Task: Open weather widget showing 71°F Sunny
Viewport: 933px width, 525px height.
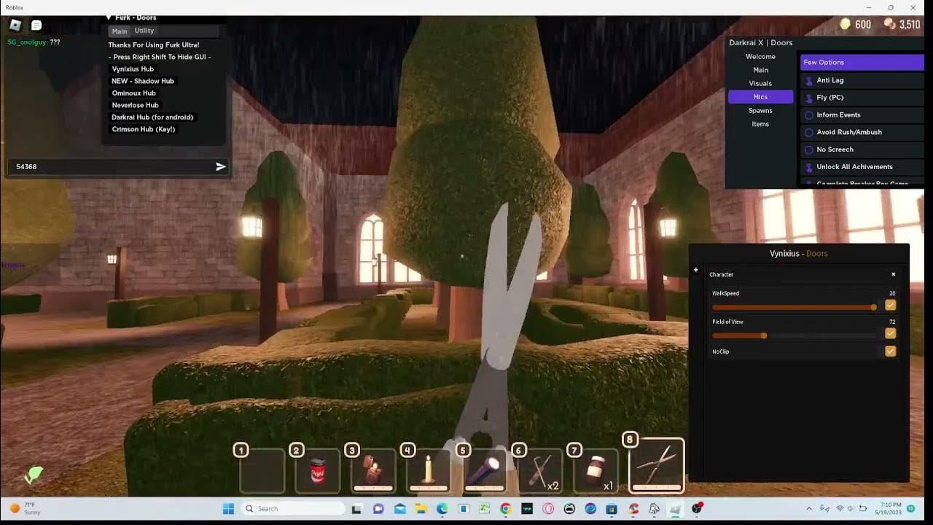Action: click(x=25, y=508)
